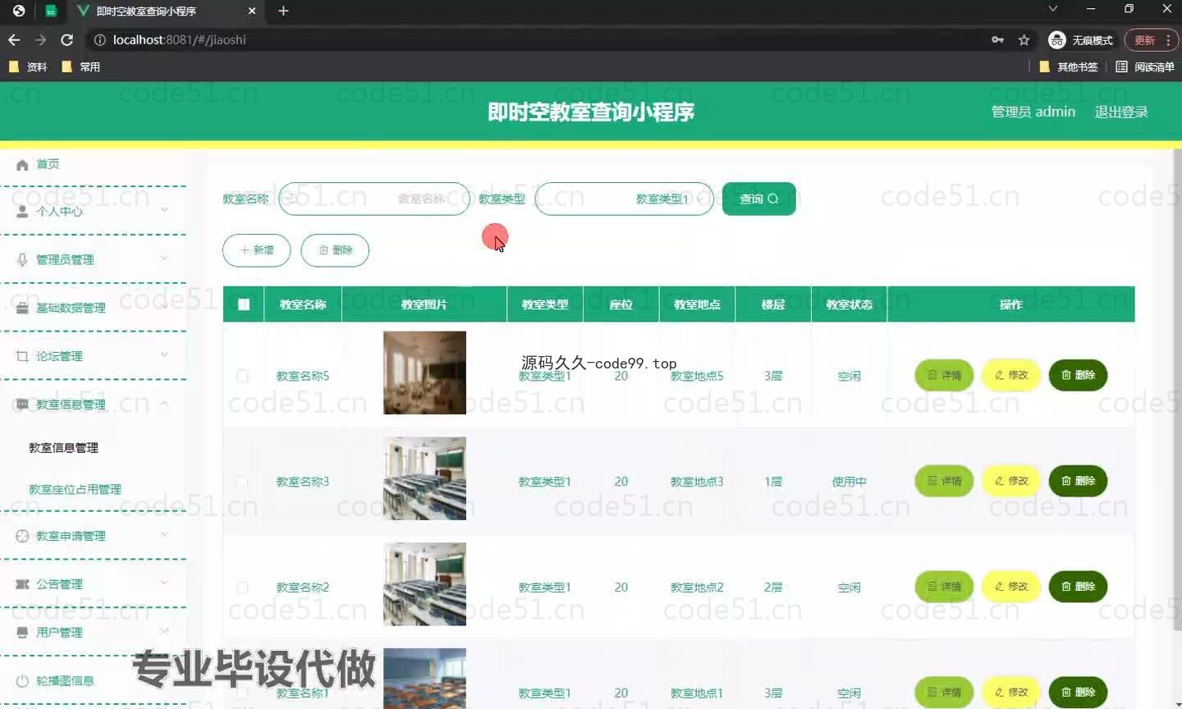Click the 基础数据管理 briefcase icon

tap(22, 309)
